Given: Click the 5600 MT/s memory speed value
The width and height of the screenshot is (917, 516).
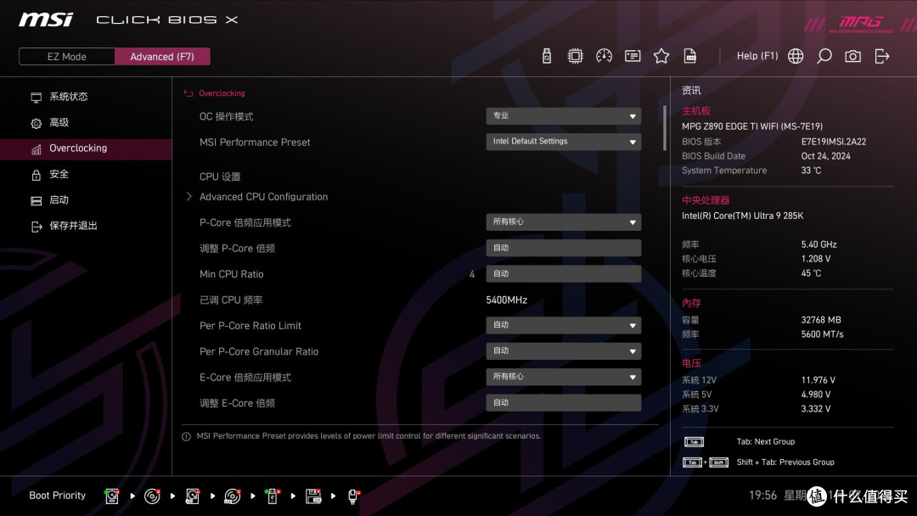Looking at the screenshot, I should 822,334.
